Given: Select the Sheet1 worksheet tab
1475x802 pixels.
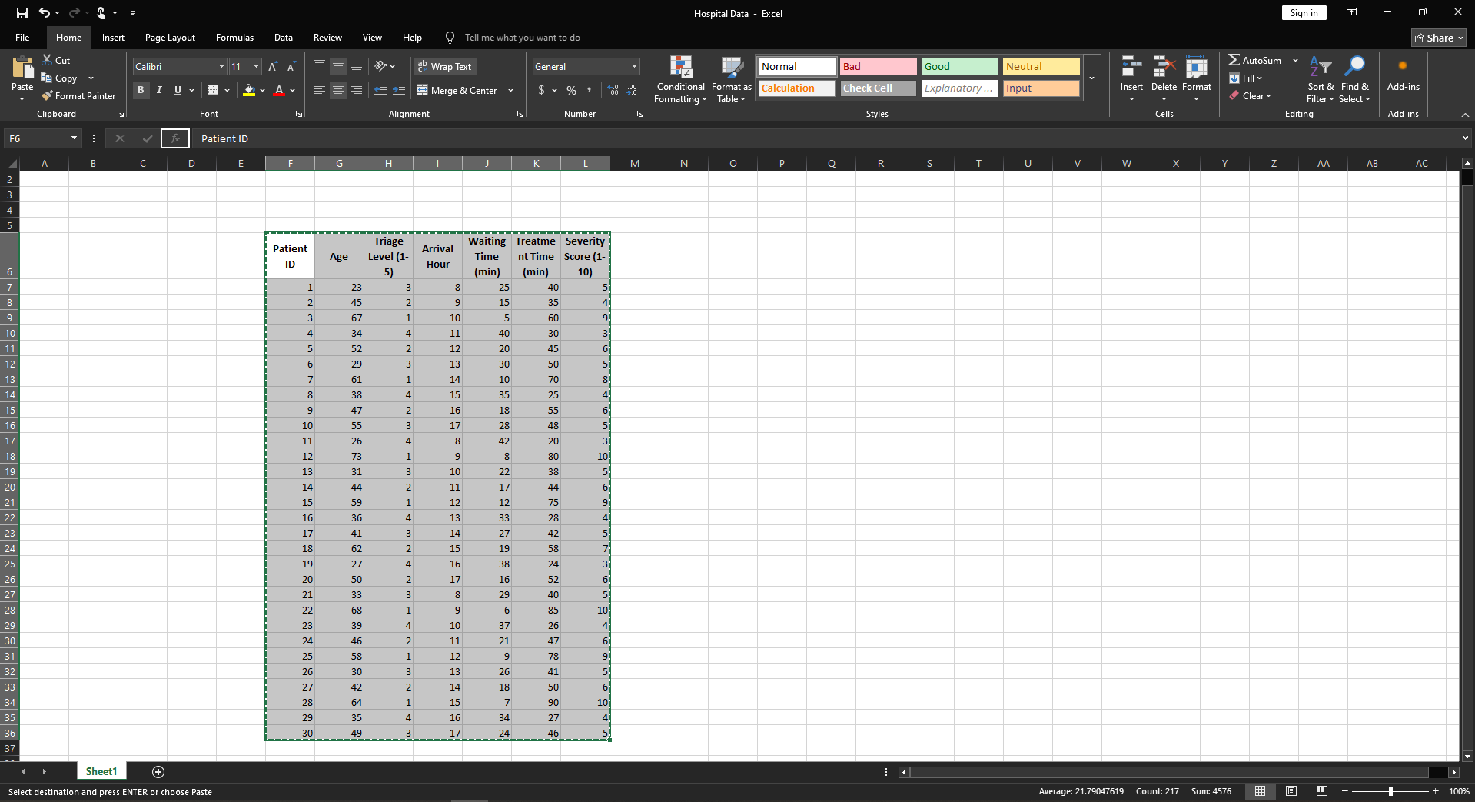Looking at the screenshot, I should 101,771.
